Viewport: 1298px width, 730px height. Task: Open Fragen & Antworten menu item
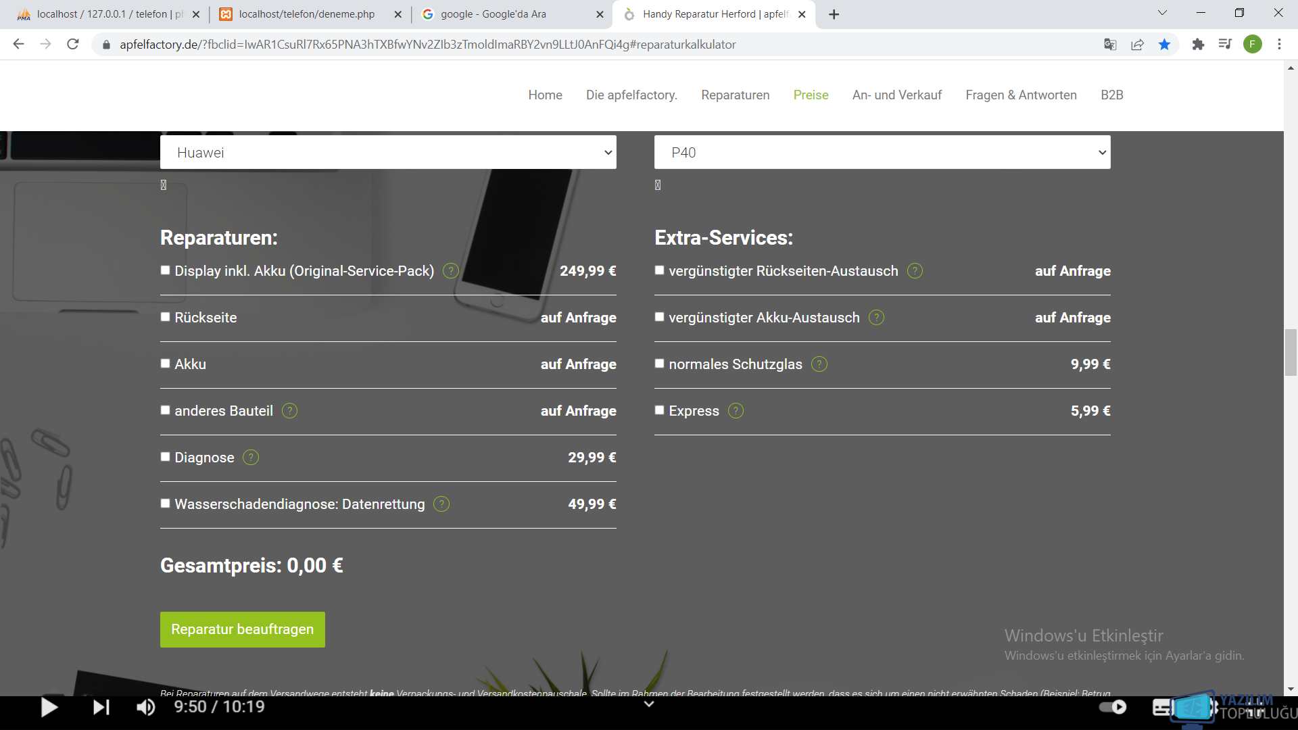pos(1021,95)
